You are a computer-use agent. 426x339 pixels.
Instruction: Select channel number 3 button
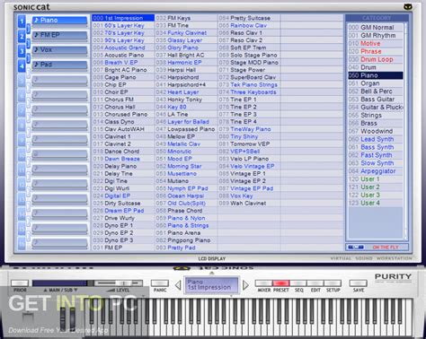(22, 51)
